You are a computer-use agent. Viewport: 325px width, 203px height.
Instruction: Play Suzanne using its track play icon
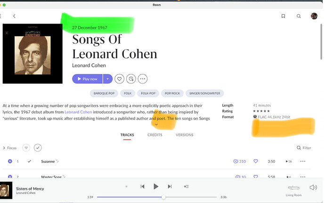coord(10,161)
